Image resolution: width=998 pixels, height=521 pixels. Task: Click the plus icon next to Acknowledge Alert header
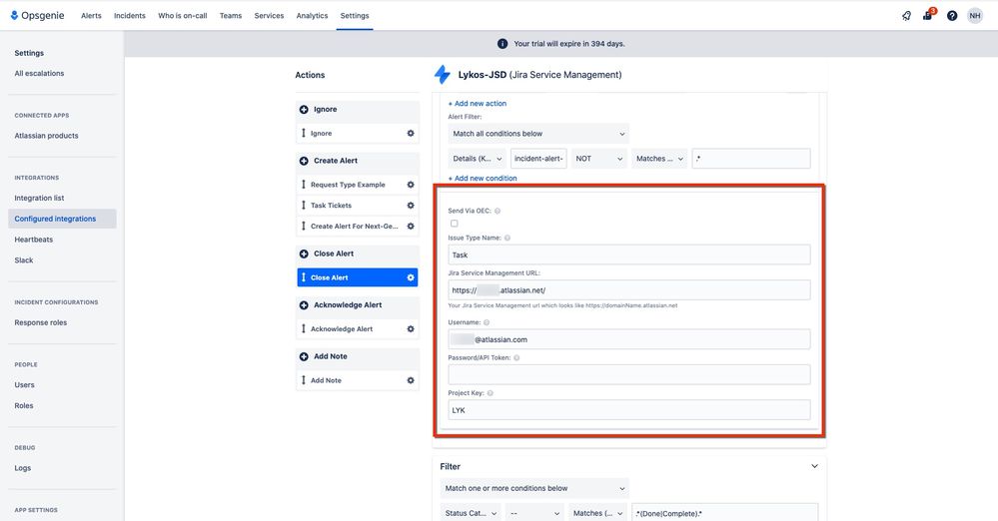tap(304, 305)
